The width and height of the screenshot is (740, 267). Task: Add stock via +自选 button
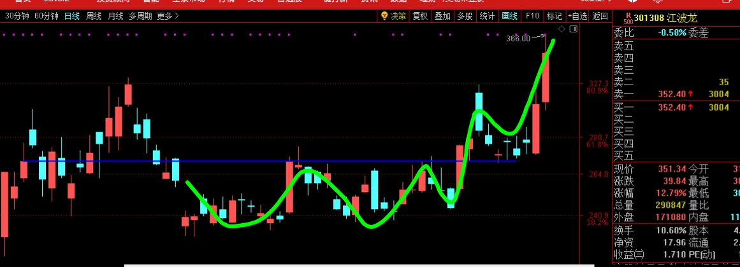coord(577,16)
